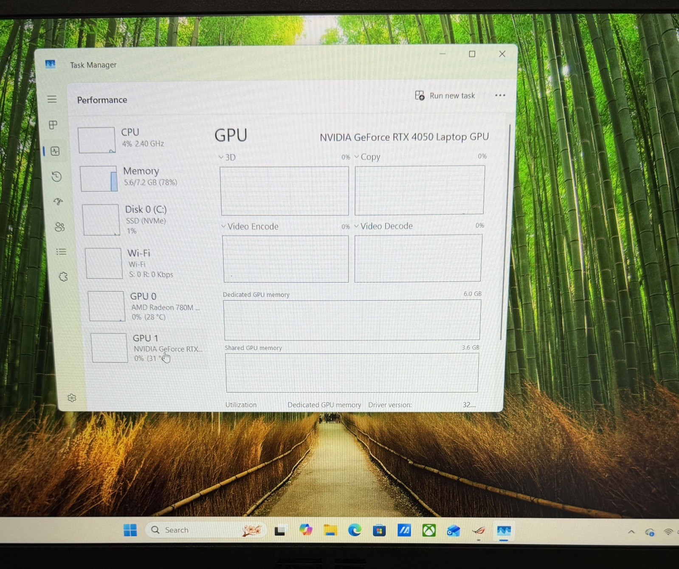Open Task Manager settings gear
The height and width of the screenshot is (569, 679).
pos(72,398)
